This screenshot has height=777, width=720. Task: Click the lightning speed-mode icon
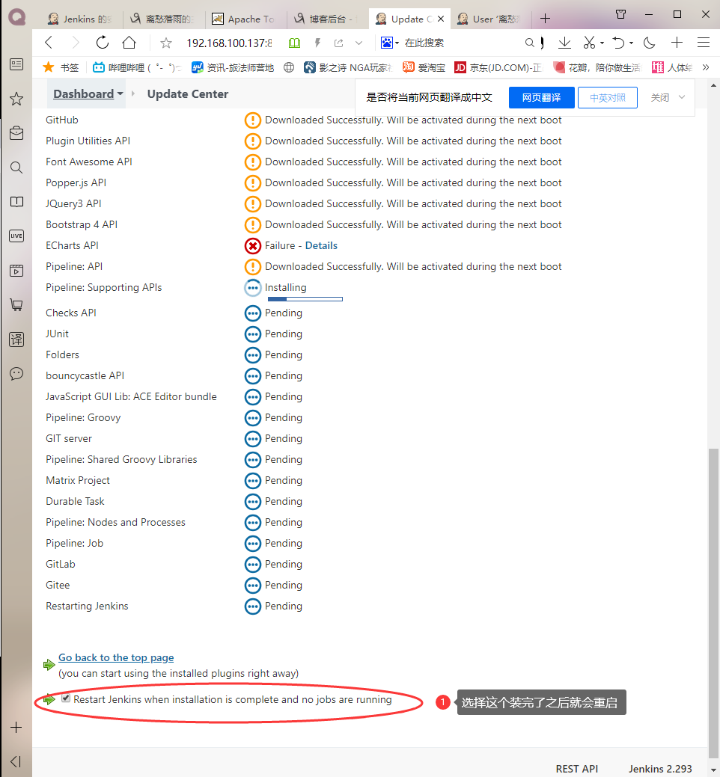(x=318, y=43)
